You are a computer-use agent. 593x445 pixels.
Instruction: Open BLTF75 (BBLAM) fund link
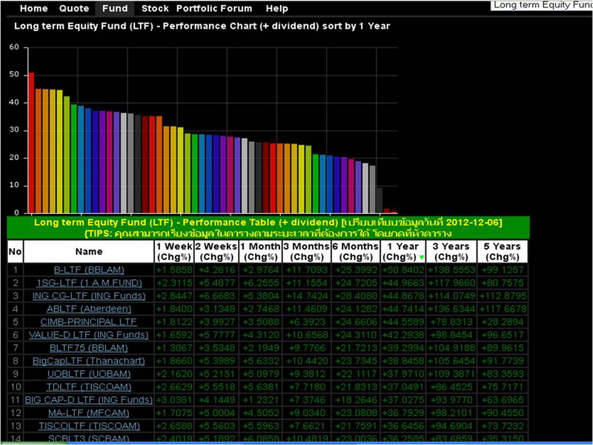pos(89,348)
